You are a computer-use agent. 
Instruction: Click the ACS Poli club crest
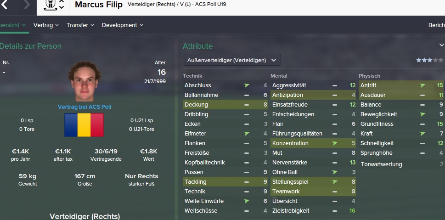pyautogui.click(x=50, y=5)
